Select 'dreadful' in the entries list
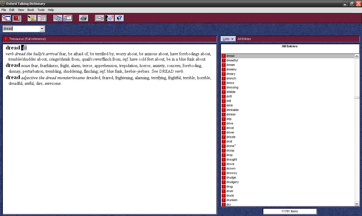The height and width of the screenshot is (216, 362). (x=232, y=60)
